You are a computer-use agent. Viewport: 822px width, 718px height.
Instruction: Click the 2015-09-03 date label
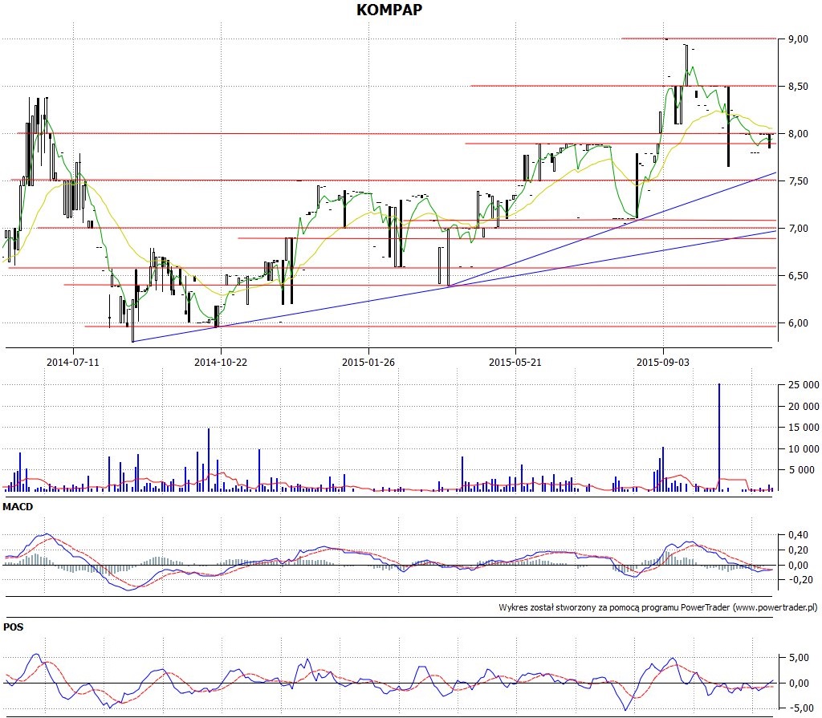pos(663,362)
